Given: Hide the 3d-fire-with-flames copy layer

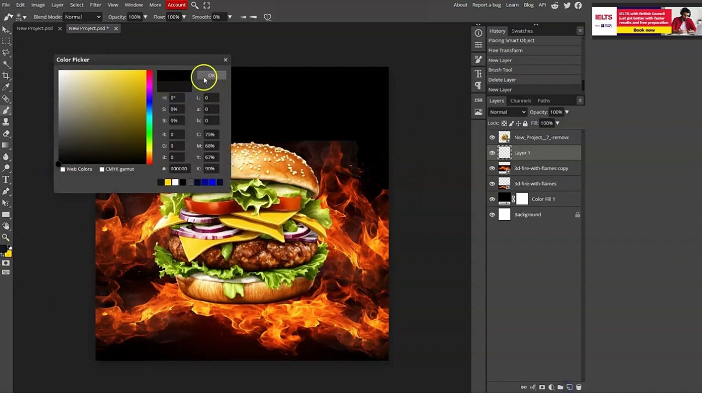Looking at the screenshot, I should [x=492, y=168].
